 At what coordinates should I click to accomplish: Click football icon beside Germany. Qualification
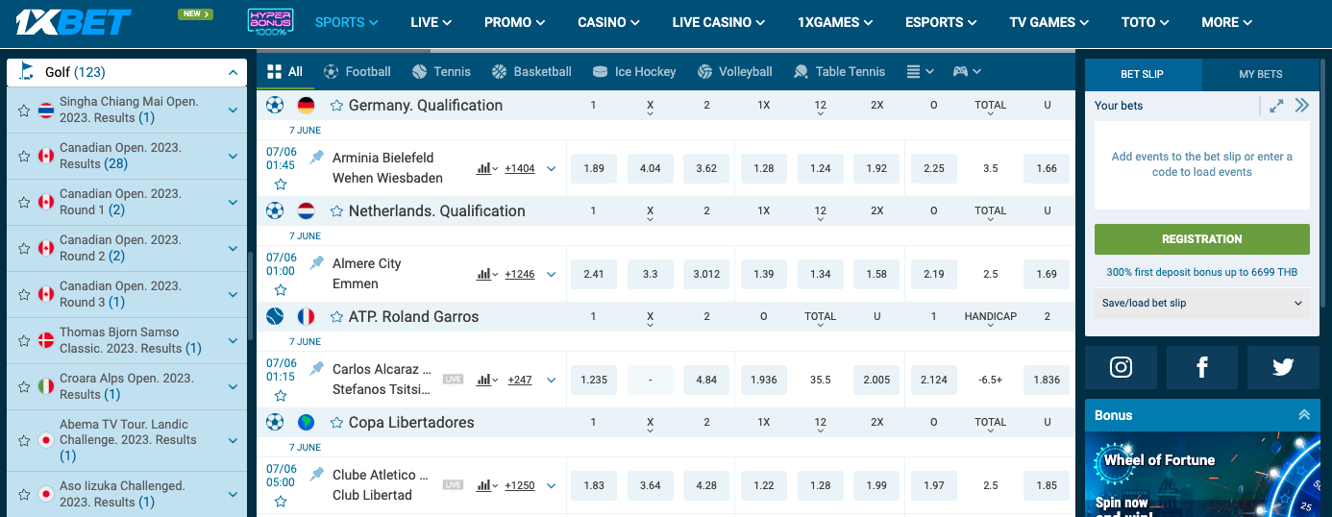275,105
